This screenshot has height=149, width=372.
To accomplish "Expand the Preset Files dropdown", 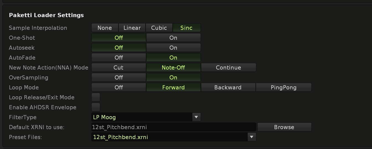I will coord(252,137).
